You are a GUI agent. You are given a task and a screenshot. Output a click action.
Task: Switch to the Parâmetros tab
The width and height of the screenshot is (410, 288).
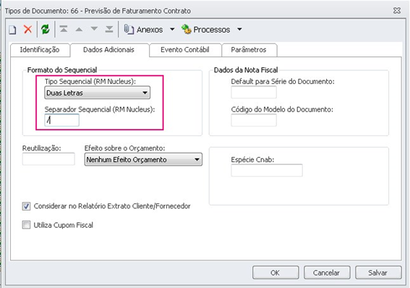[x=249, y=50]
